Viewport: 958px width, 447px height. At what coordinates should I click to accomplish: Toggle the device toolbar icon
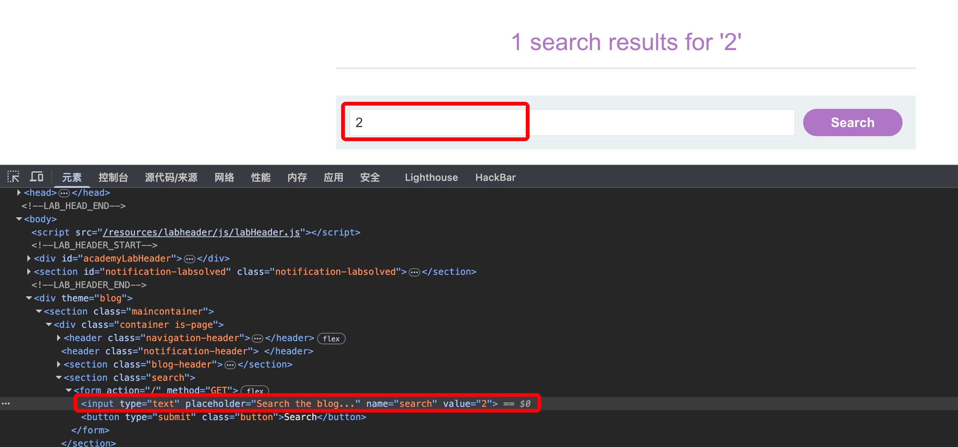(37, 177)
